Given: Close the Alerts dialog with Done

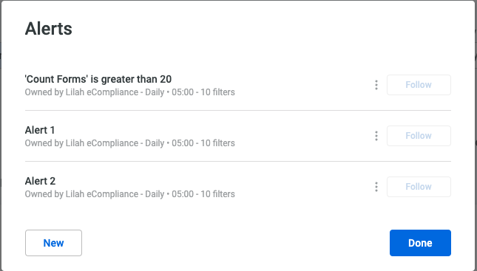Looking at the screenshot, I should point(420,243).
